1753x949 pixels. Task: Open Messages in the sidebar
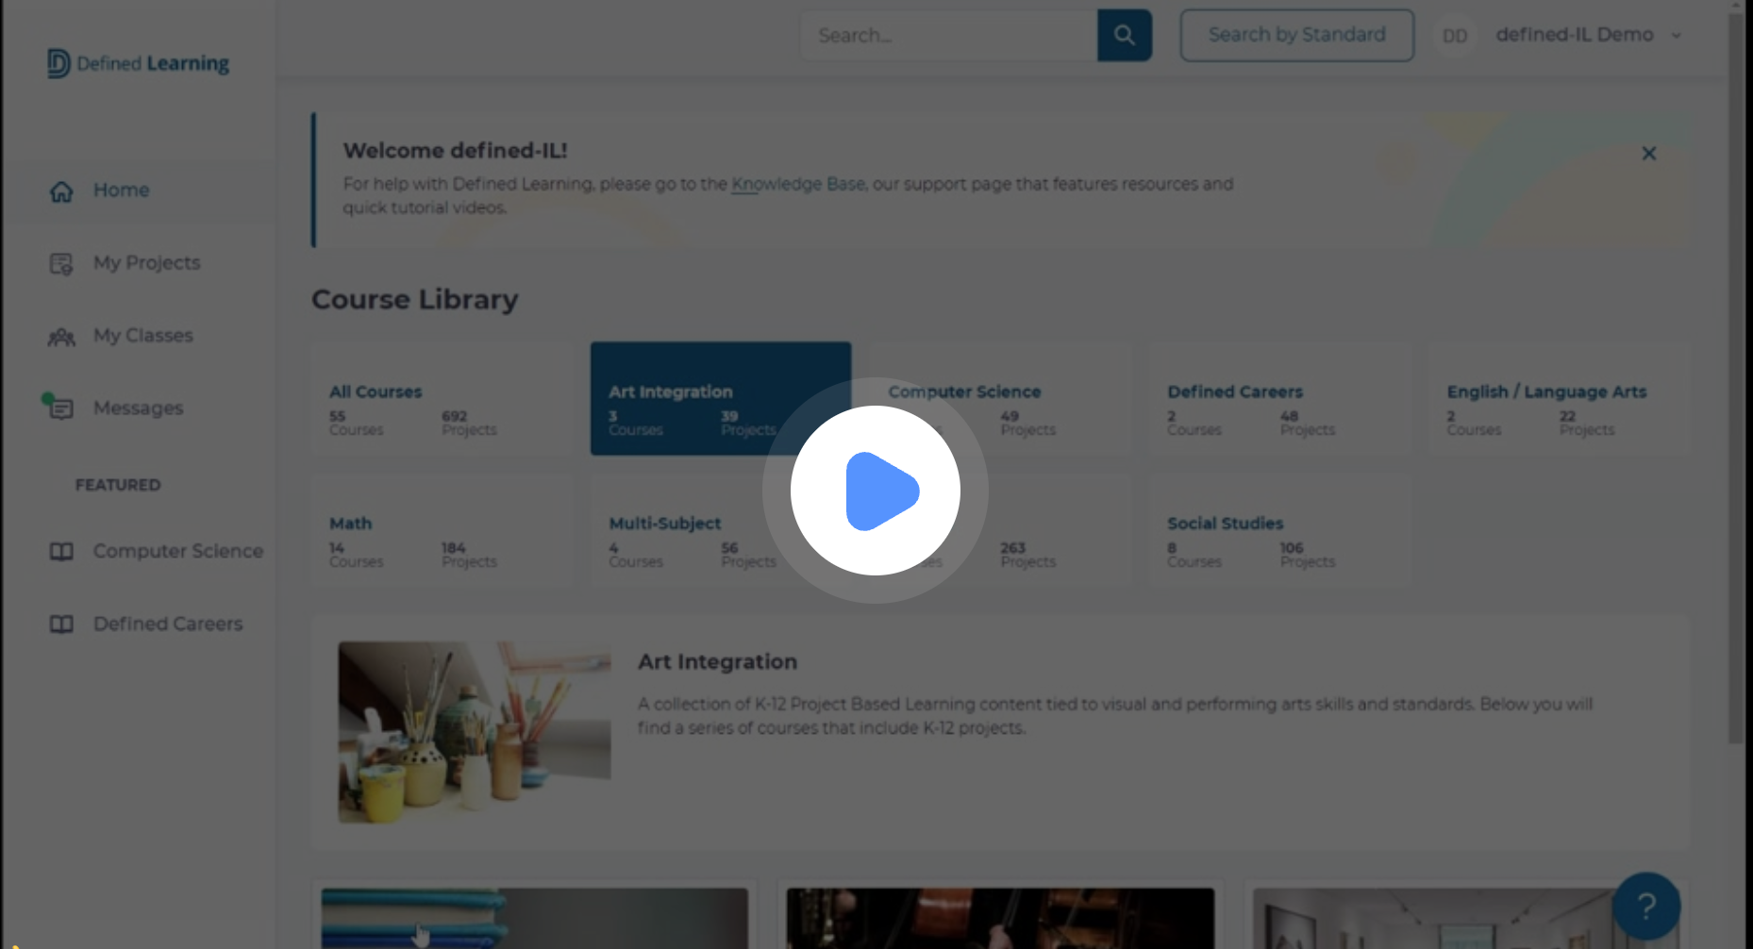click(138, 408)
